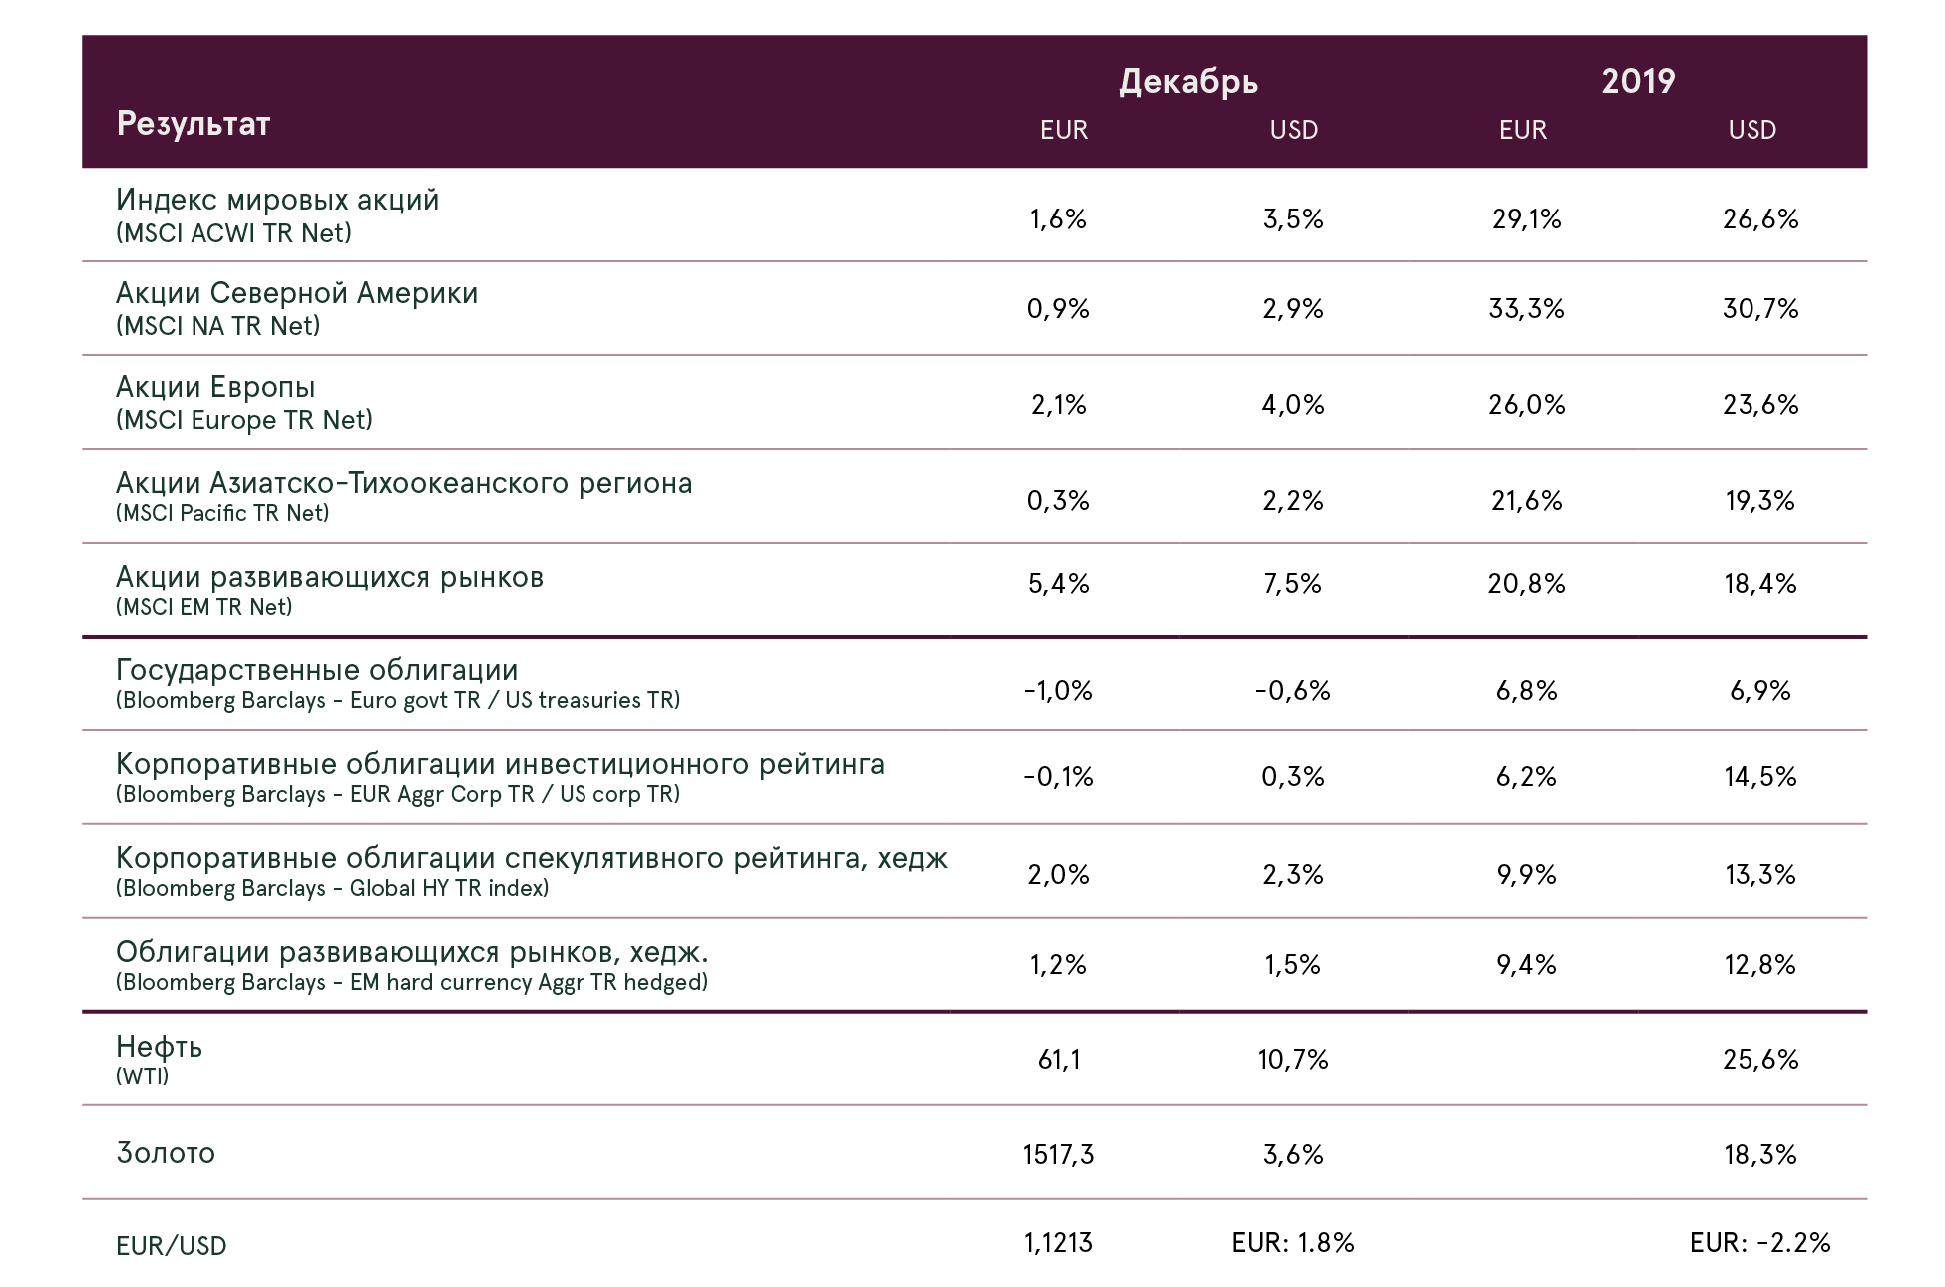Select North America December value 0,9%
Screen dimensions: 1945x1287
point(1058,309)
